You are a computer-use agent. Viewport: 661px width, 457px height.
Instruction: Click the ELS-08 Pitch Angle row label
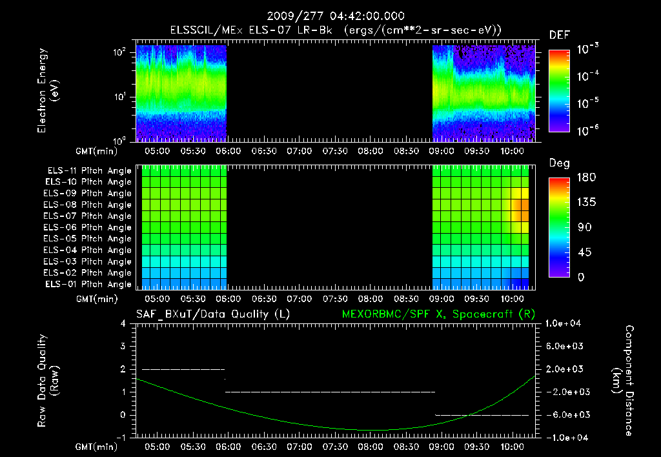[x=88, y=205]
